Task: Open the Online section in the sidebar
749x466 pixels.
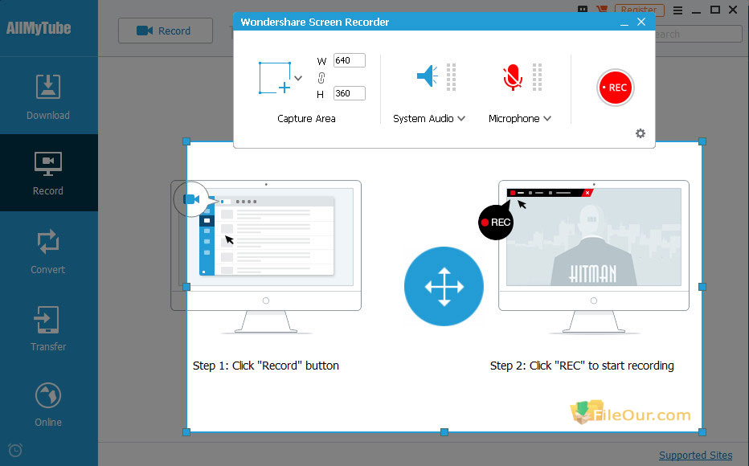Action: (x=48, y=404)
